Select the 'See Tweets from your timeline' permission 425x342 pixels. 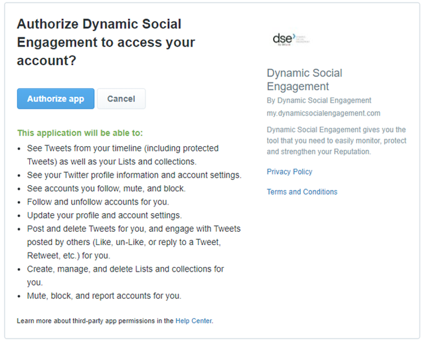click(123, 155)
